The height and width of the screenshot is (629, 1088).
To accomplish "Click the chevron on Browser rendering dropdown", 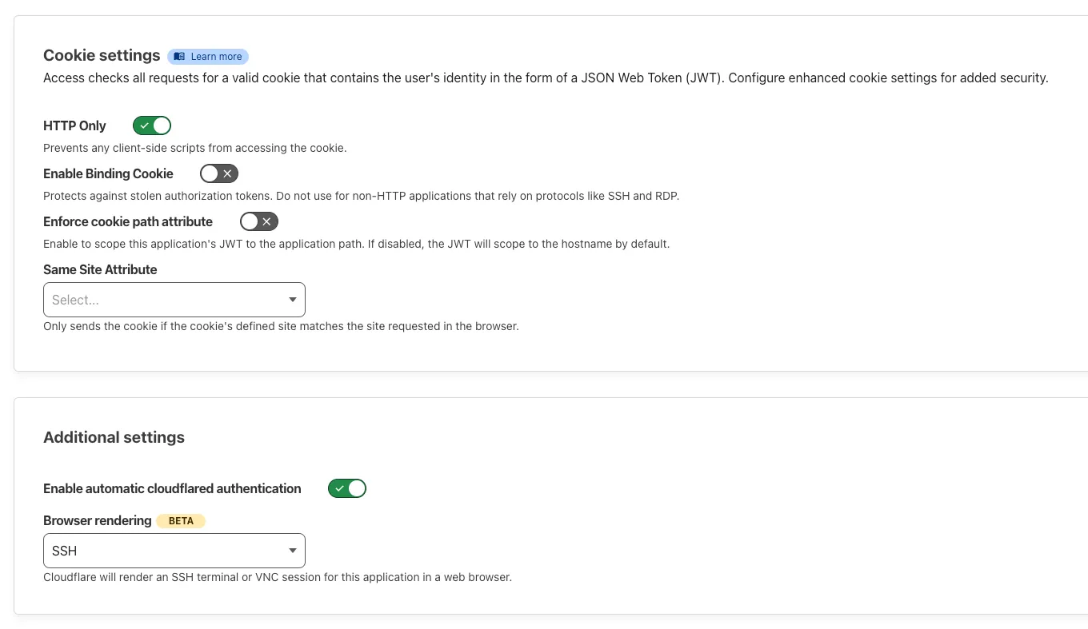I will click(x=293, y=551).
